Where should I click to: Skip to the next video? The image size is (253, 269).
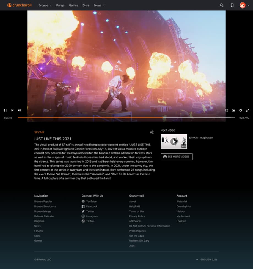(12, 110)
